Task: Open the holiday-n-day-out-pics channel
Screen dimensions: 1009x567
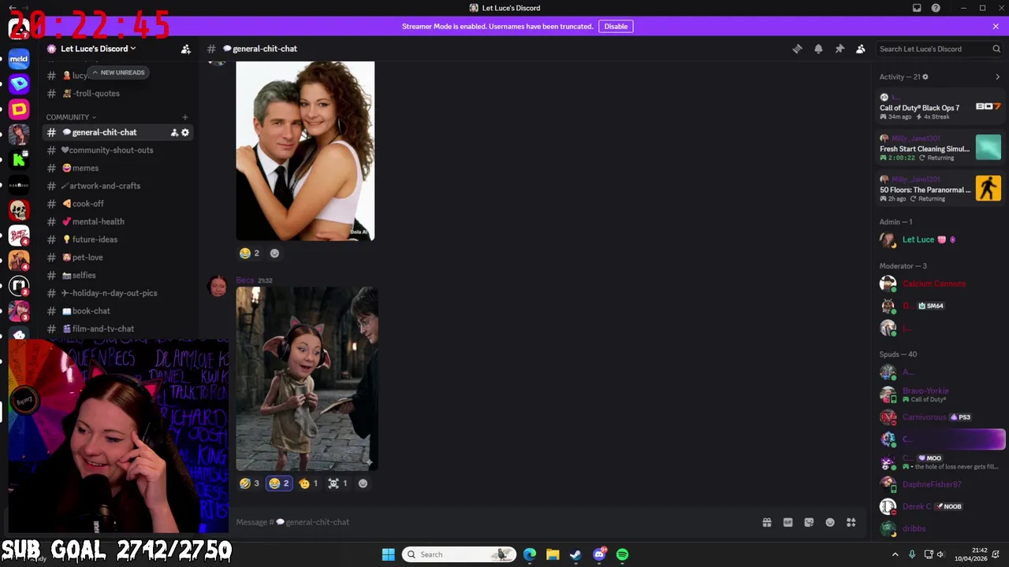Action: click(x=117, y=293)
